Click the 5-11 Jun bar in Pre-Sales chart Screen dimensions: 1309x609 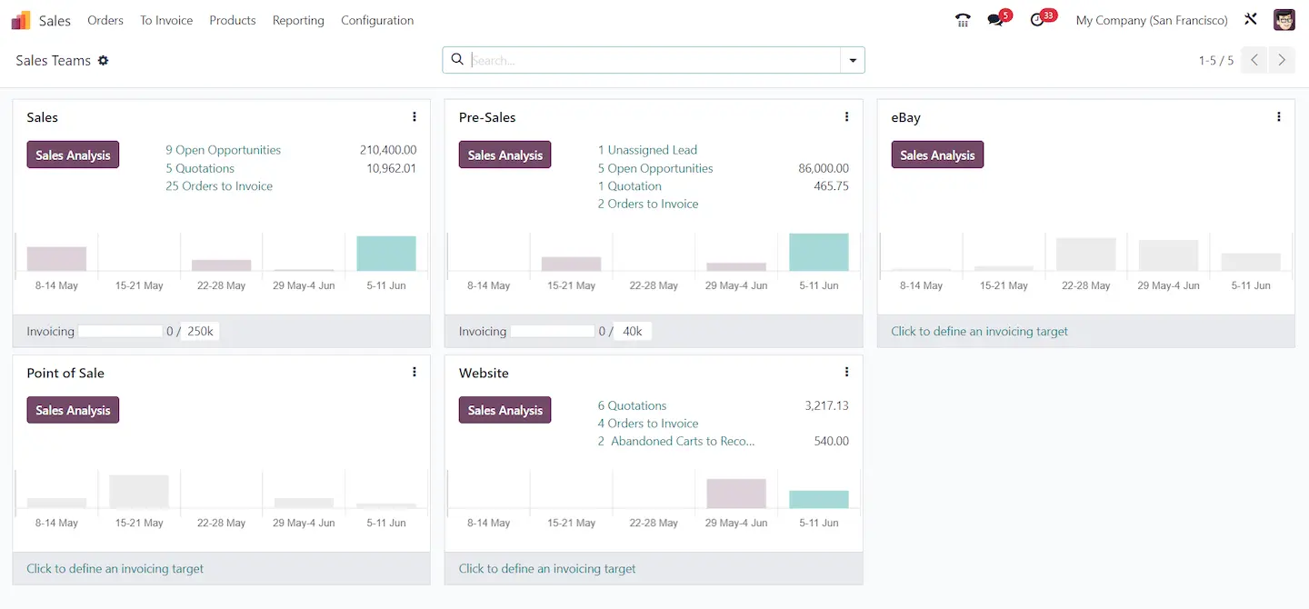819,252
